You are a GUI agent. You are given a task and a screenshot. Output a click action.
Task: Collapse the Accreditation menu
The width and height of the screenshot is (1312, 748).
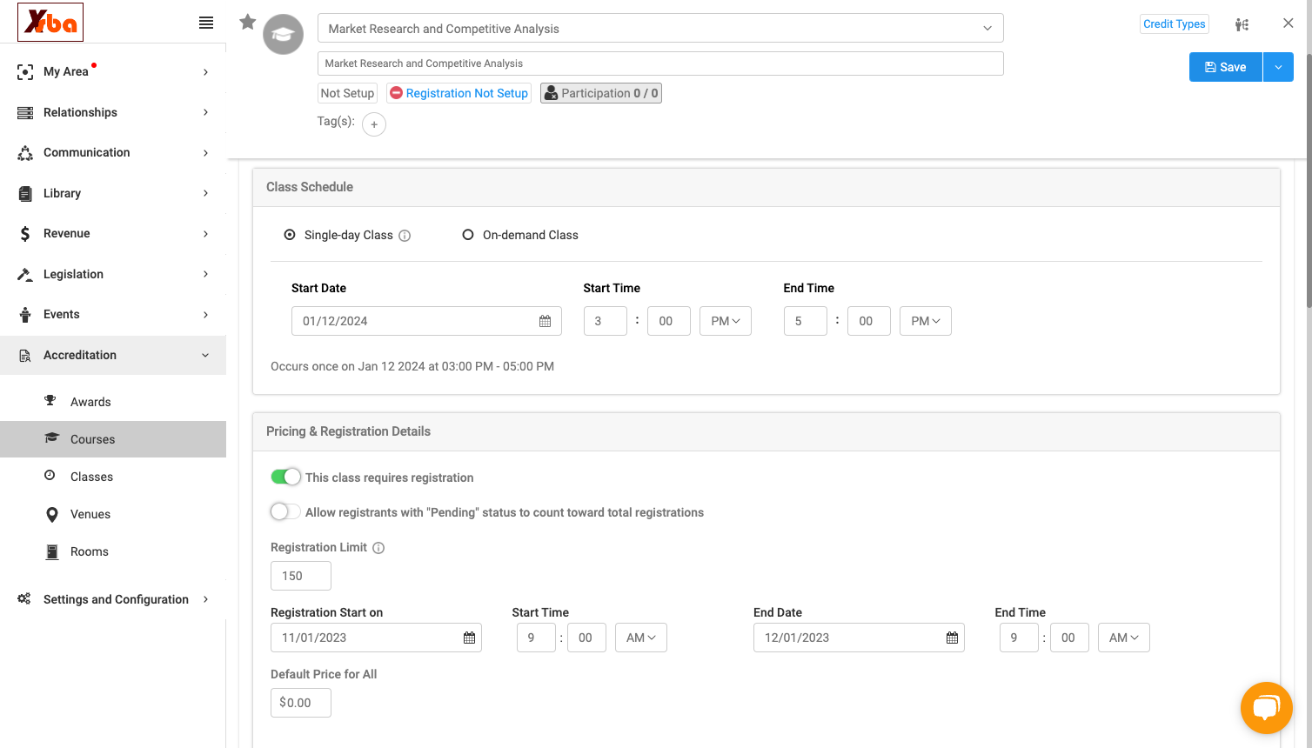click(x=113, y=355)
